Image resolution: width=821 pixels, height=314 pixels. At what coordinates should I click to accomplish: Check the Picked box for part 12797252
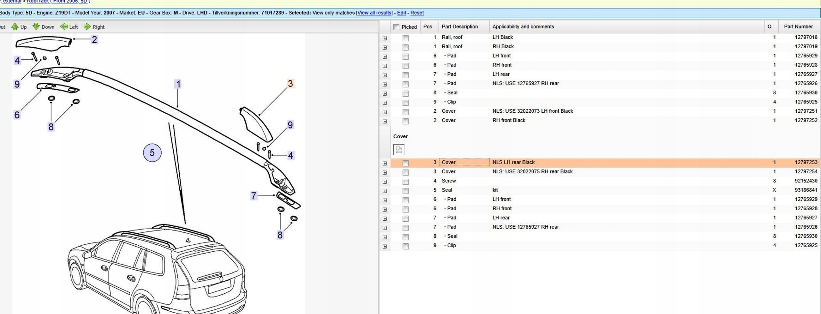point(406,121)
